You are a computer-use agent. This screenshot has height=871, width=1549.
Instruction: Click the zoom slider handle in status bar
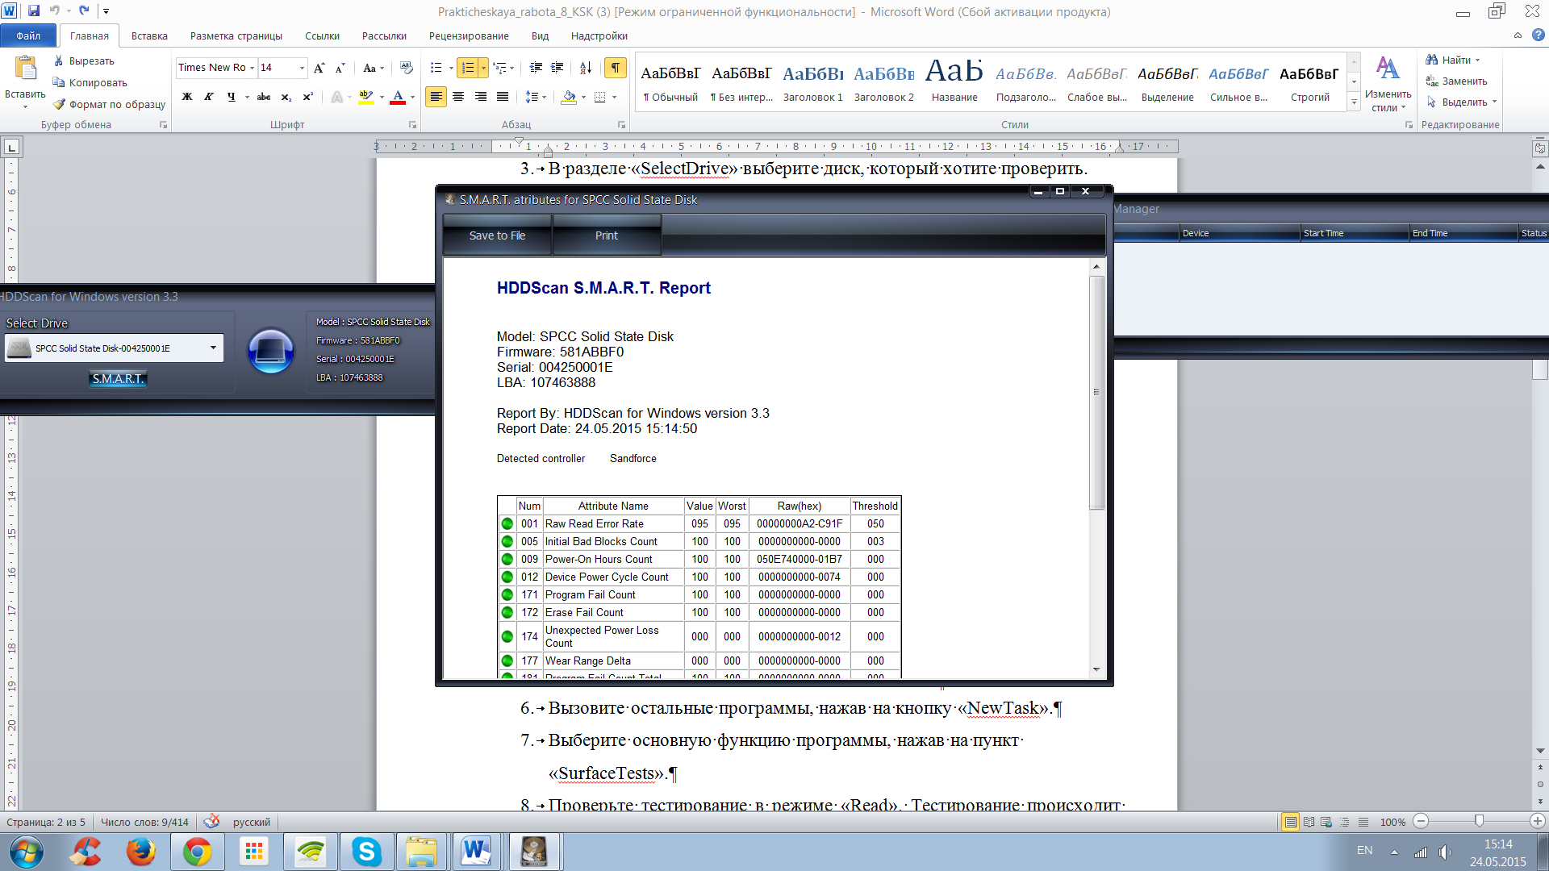click(x=1479, y=821)
